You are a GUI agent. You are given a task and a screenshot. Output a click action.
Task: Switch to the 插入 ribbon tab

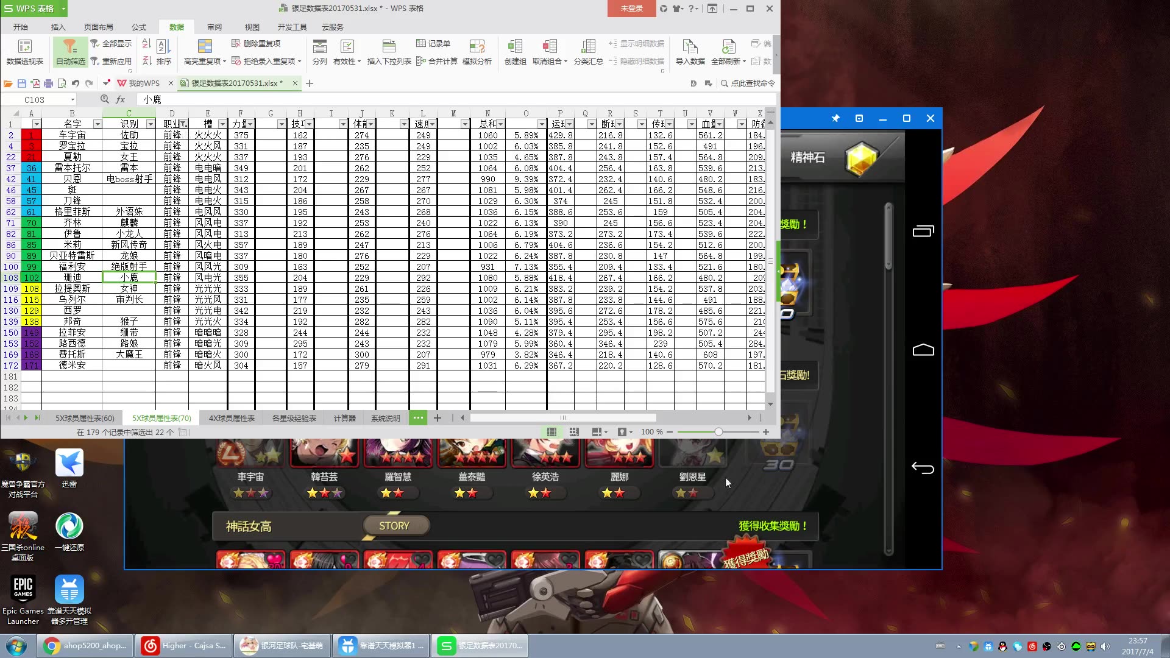coord(58,27)
